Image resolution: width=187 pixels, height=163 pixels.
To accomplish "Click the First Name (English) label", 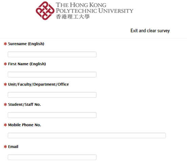I will [x=27, y=64].
